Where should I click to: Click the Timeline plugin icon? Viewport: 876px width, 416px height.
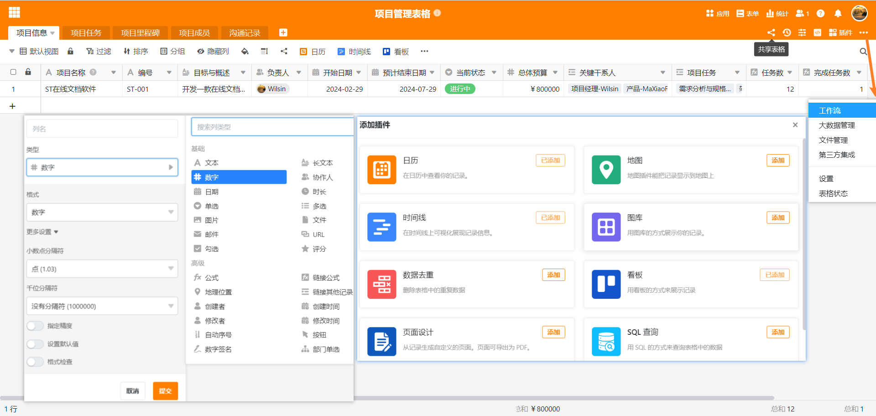[381, 227]
